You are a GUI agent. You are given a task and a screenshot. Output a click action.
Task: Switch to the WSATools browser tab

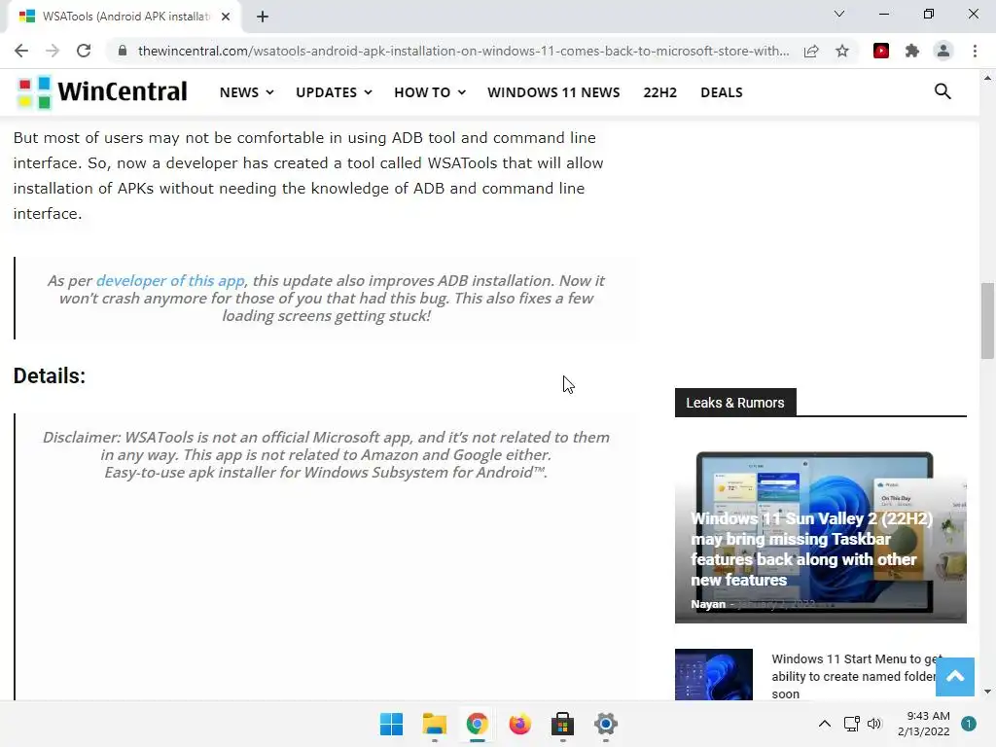click(x=124, y=17)
